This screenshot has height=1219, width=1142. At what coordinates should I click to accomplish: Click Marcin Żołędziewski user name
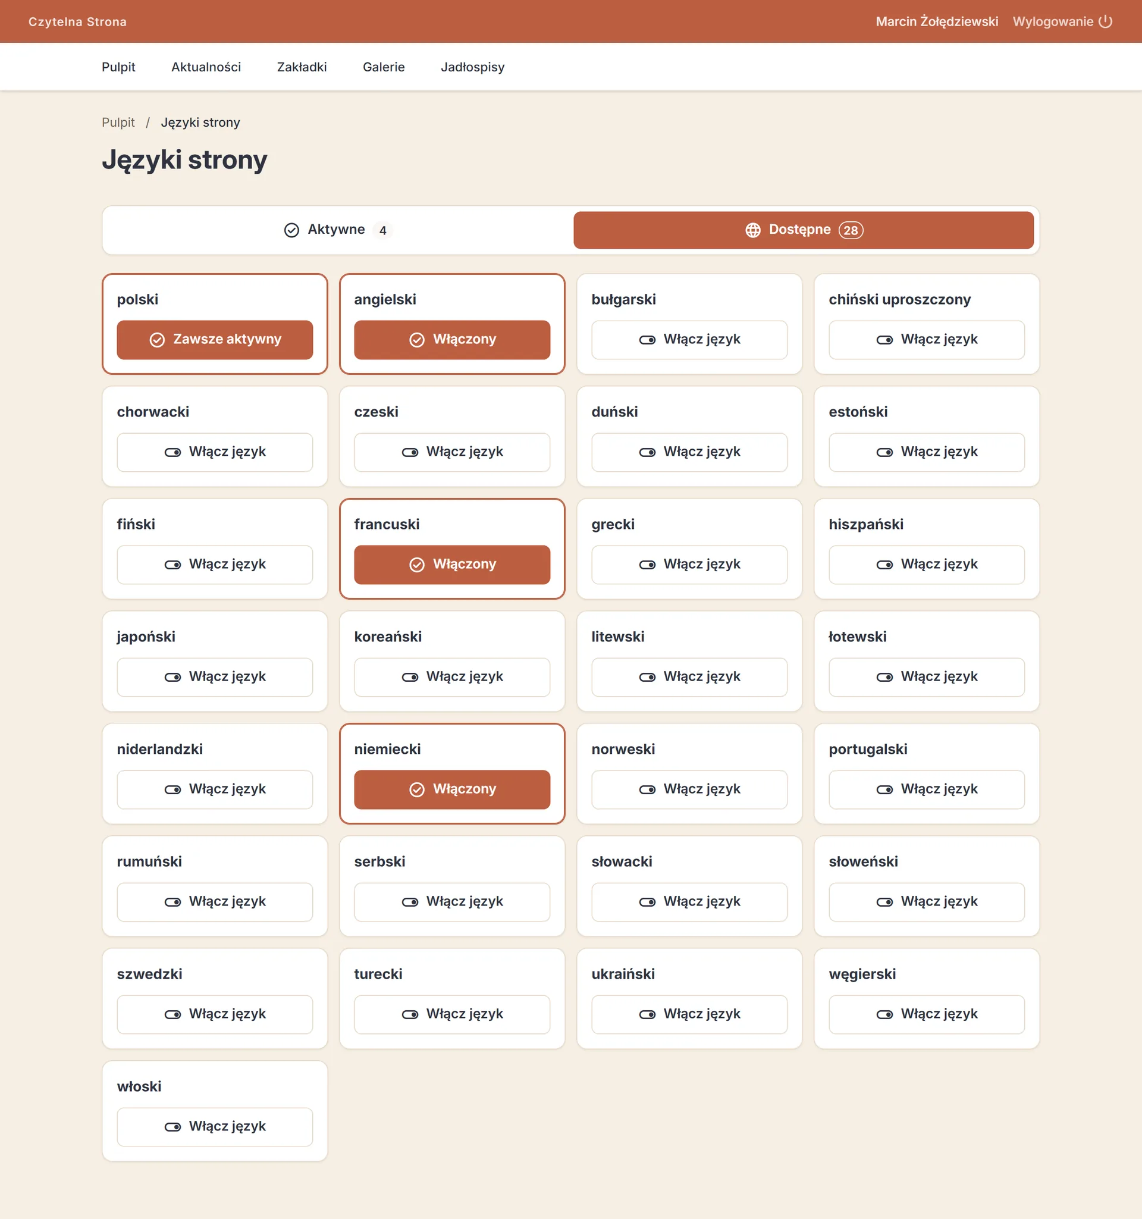(x=937, y=21)
